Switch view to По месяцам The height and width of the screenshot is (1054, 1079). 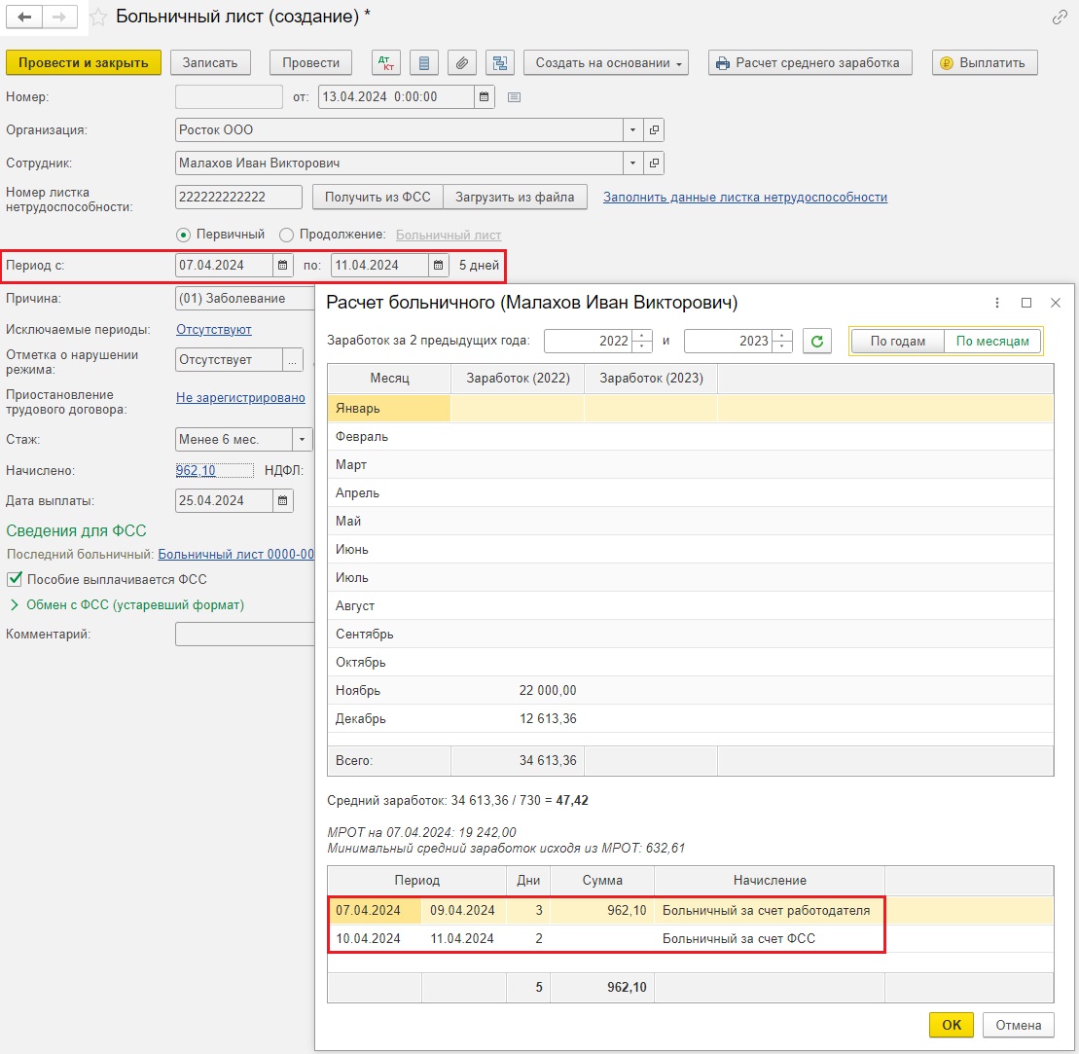click(992, 341)
